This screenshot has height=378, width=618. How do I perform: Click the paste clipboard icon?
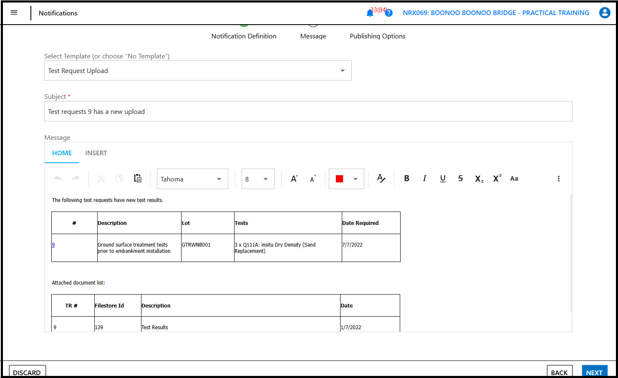[x=138, y=179]
